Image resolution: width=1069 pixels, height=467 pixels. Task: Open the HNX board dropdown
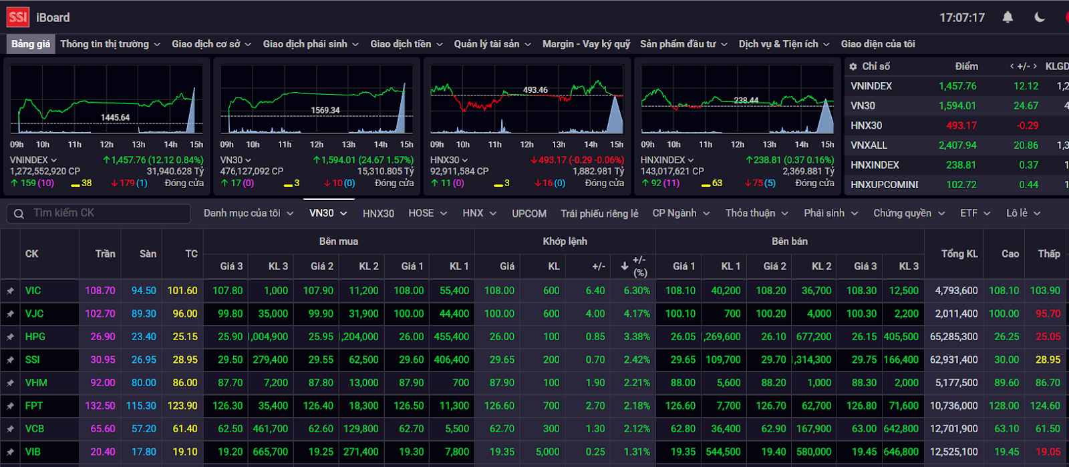pos(479,213)
